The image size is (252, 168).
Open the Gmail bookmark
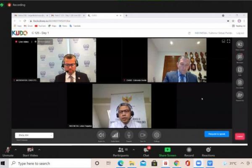click(28, 26)
